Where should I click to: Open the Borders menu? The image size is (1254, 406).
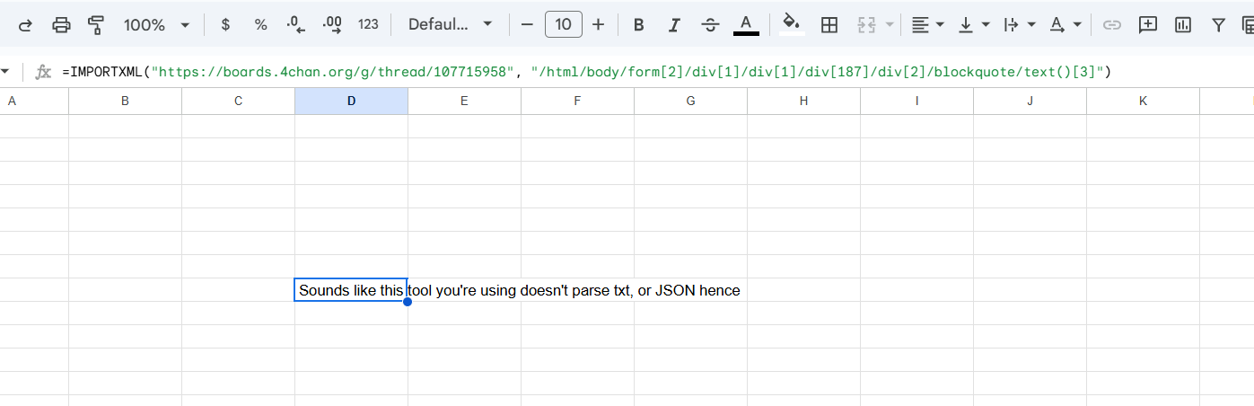pos(829,24)
